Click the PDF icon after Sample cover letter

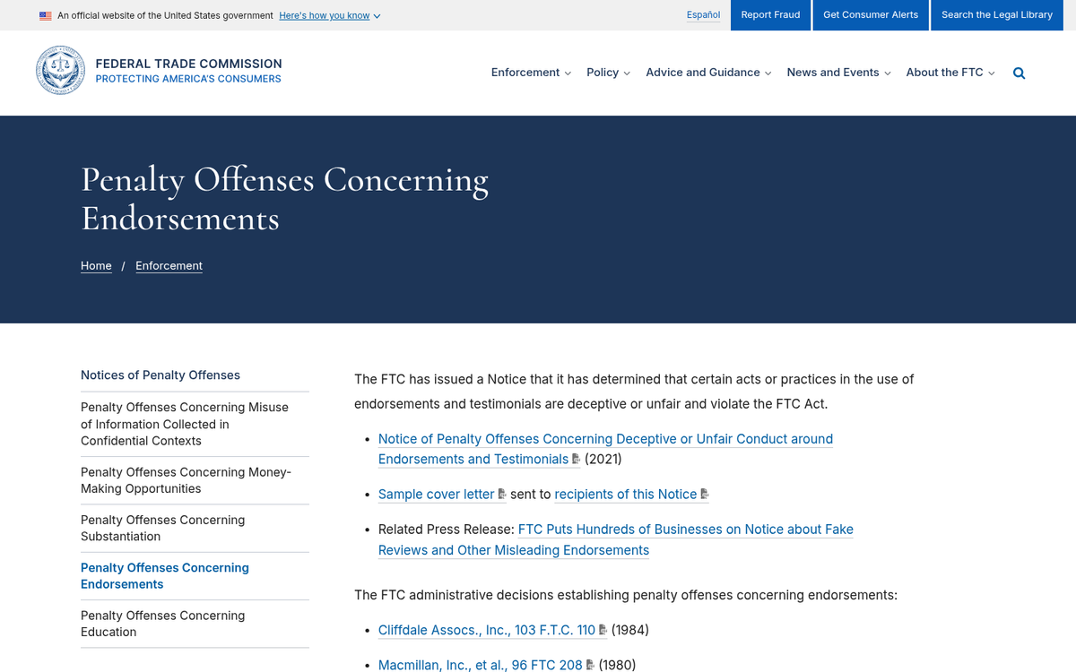[502, 494]
